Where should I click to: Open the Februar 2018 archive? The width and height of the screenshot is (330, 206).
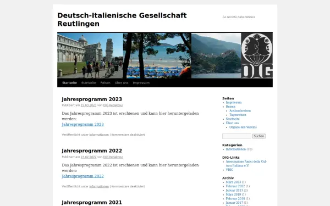[235, 199]
